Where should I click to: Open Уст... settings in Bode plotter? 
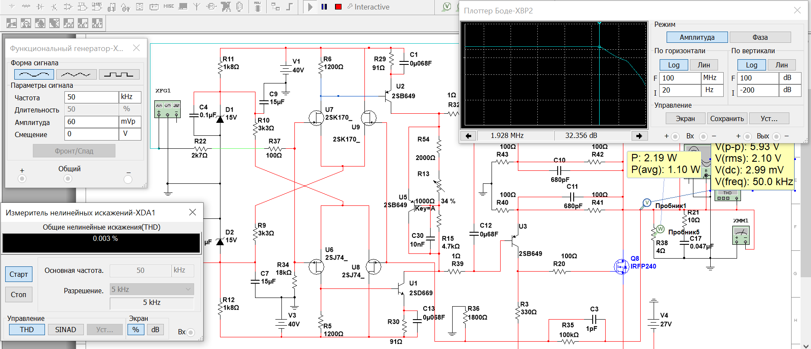[769, 118]
